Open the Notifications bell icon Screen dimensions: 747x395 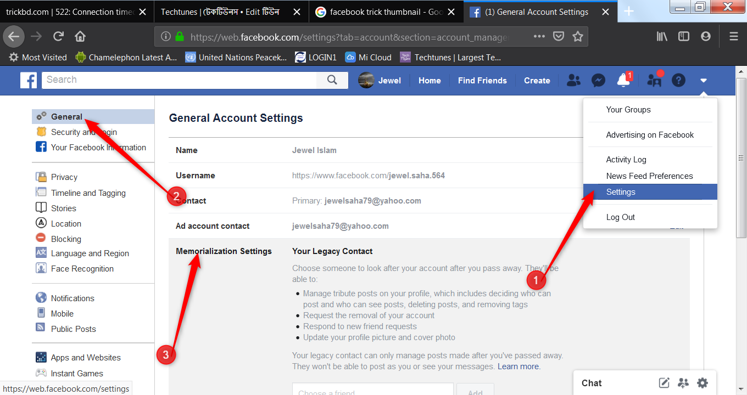tap(623, 80)
